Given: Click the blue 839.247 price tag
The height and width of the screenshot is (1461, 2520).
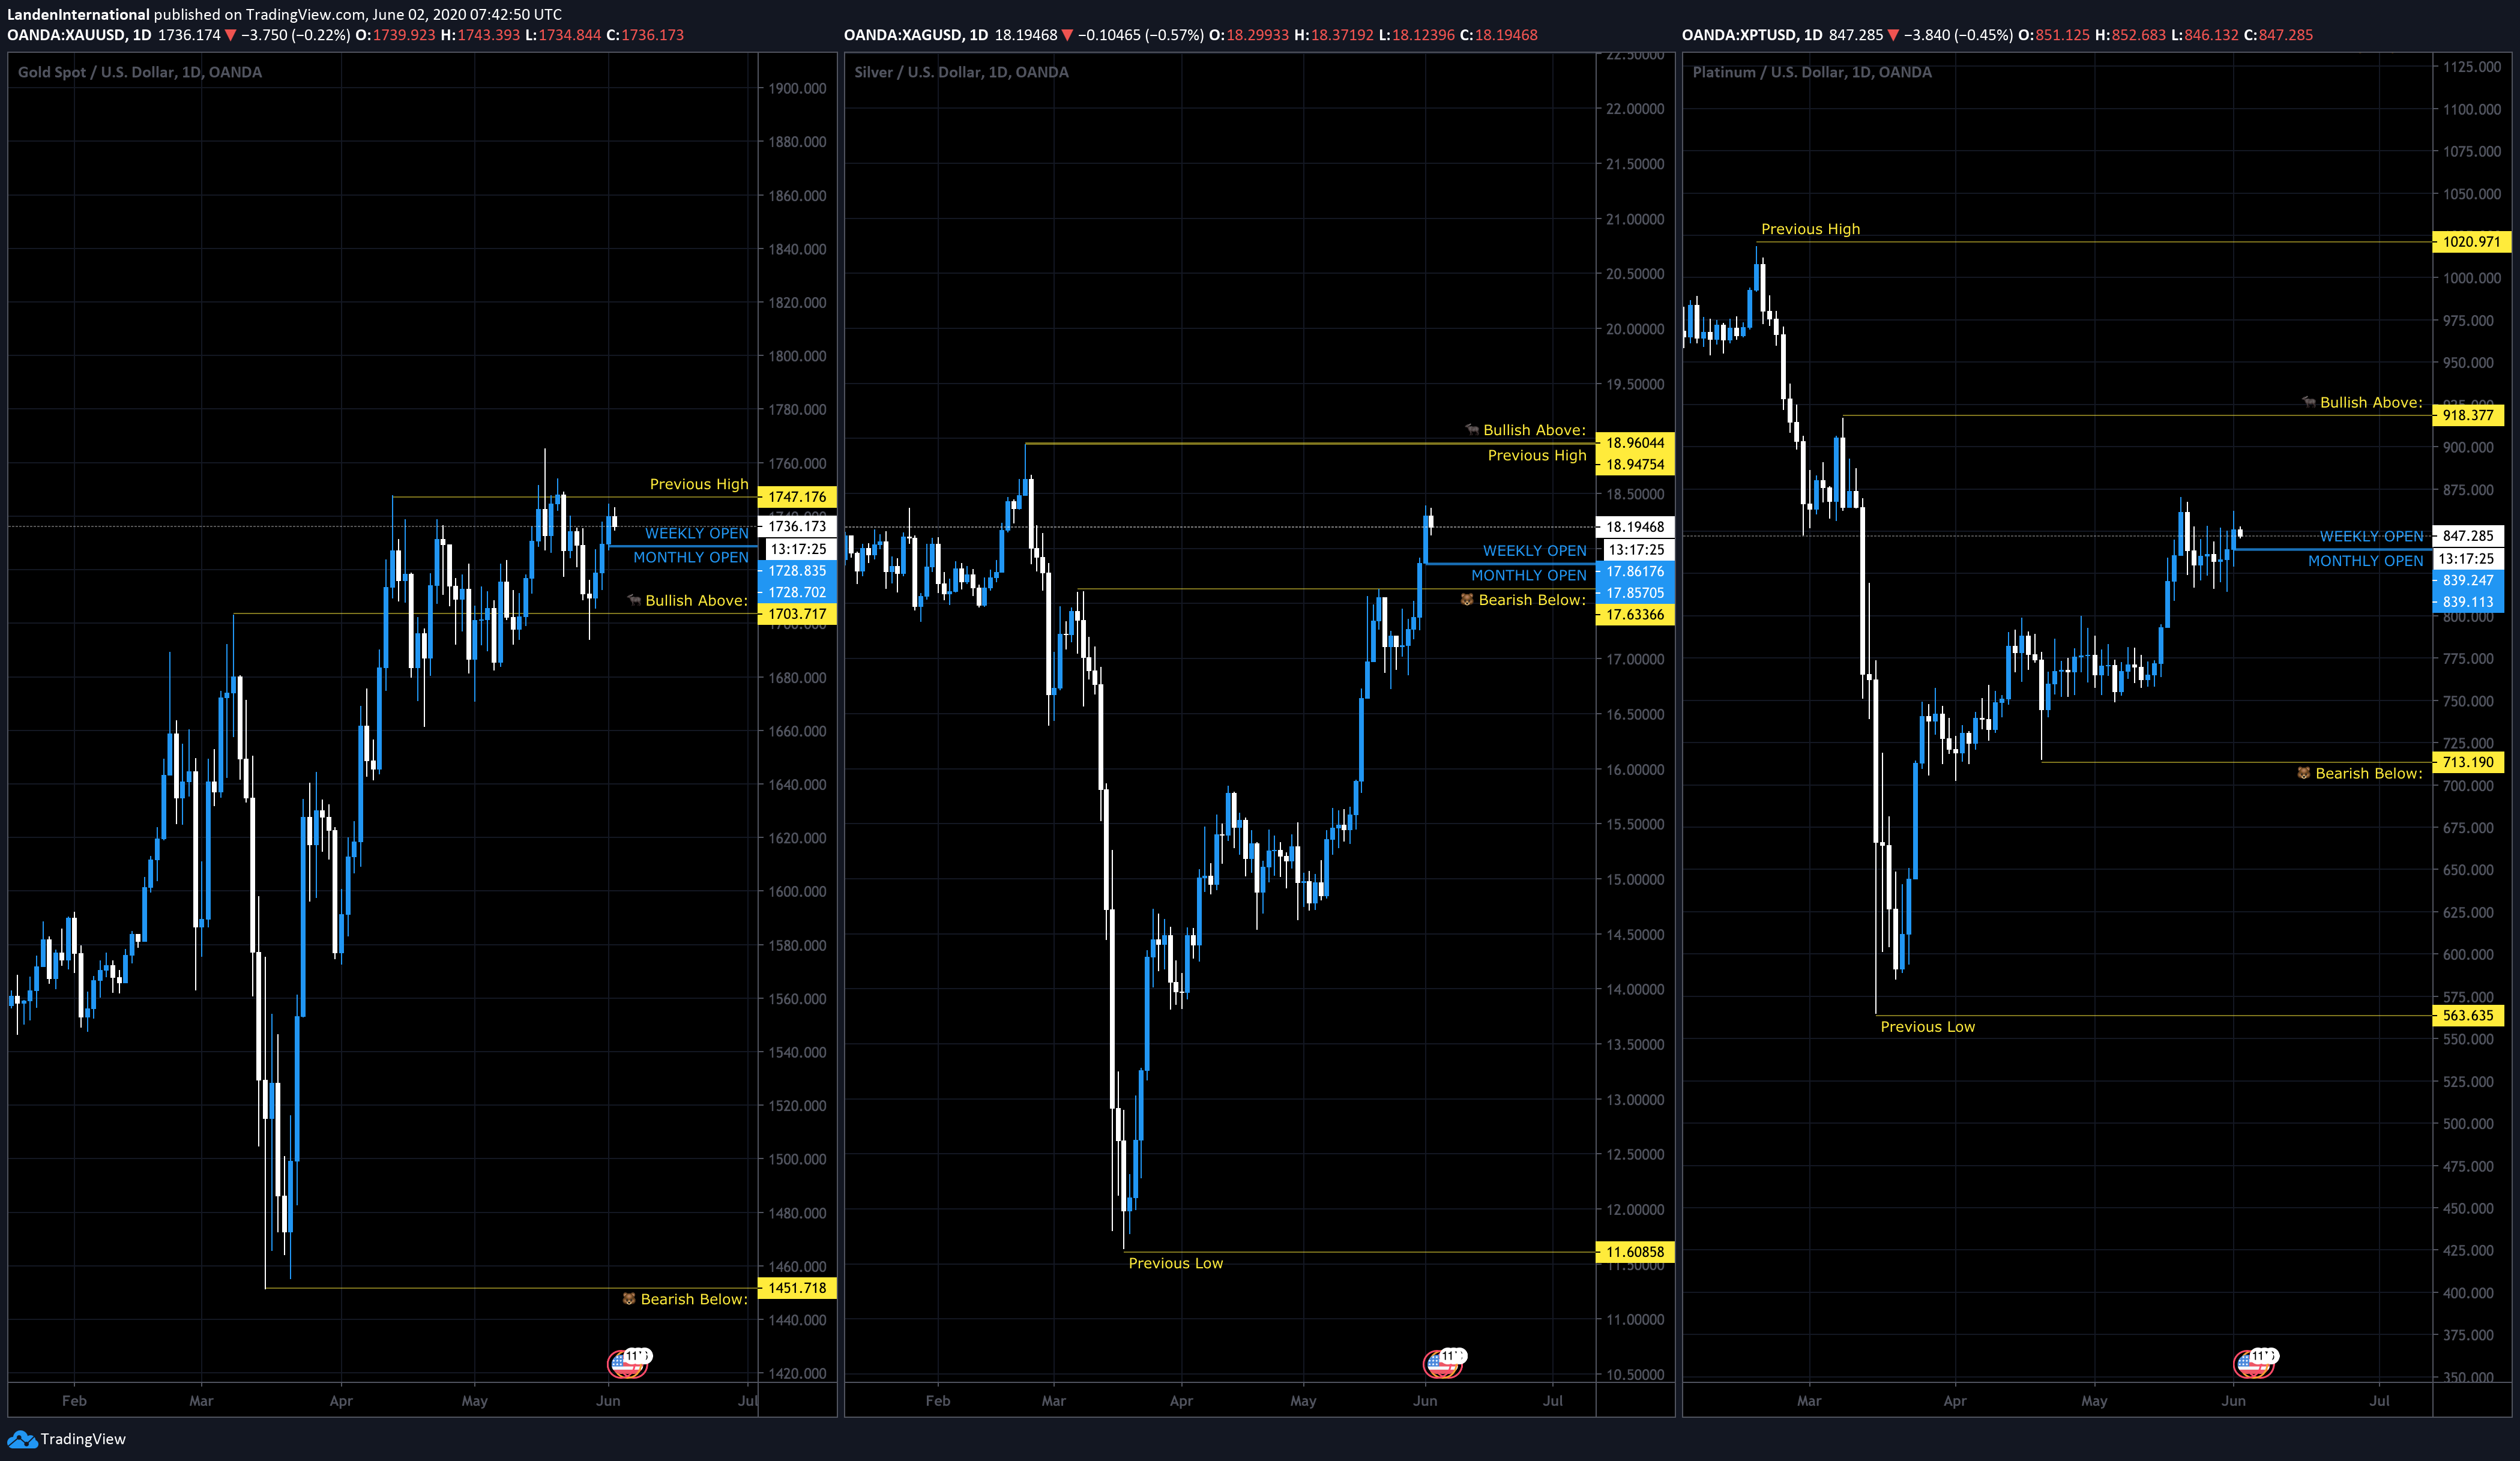Looking at the screenshot, I should click(x=2468, y=580).
